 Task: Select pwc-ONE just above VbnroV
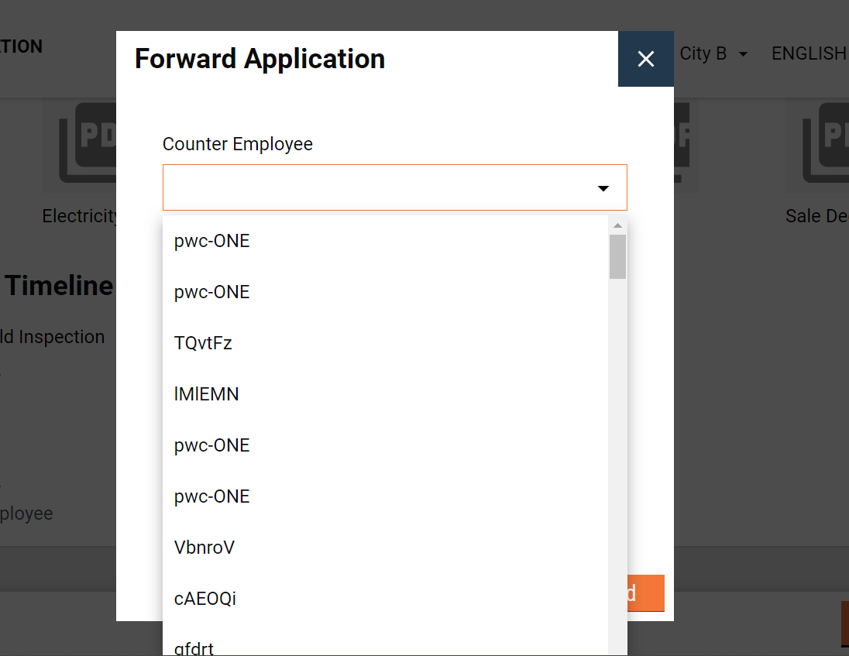coord(212,496)
